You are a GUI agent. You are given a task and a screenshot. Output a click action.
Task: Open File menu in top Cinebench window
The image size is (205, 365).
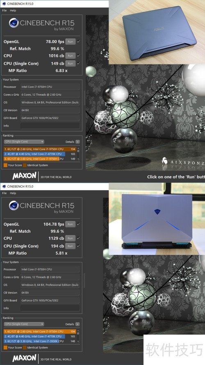(x=5, y=11)
